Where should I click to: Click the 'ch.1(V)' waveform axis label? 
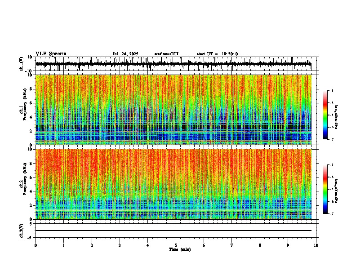22,64
